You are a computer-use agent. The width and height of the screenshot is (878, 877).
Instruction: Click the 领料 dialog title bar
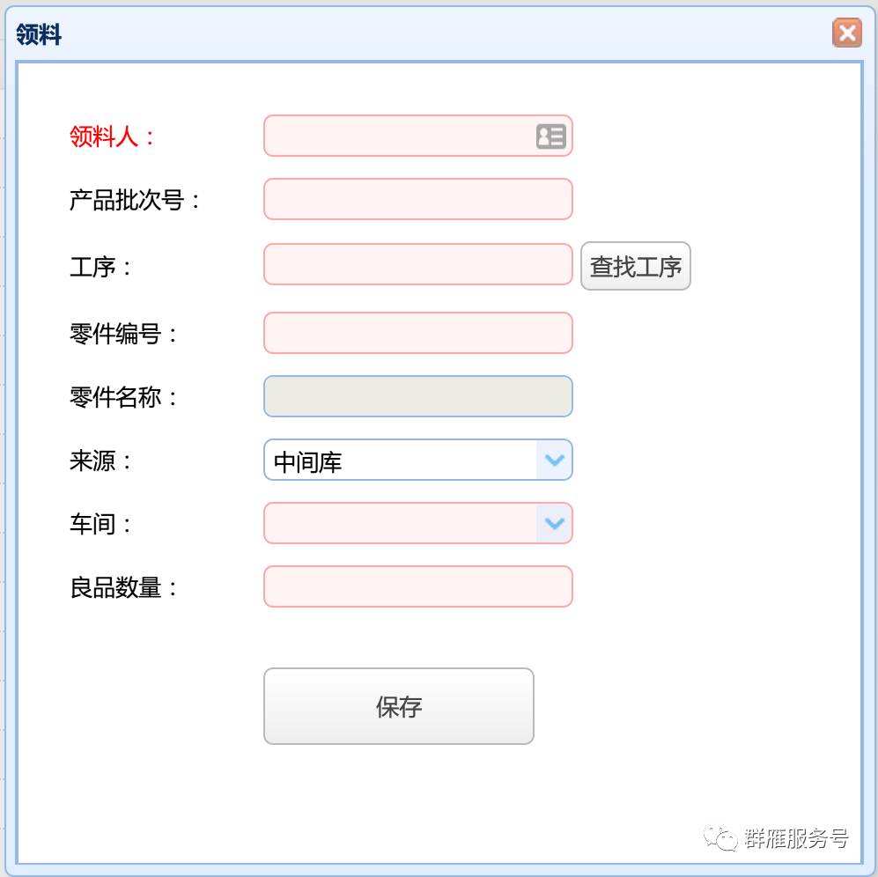[423, 34]
